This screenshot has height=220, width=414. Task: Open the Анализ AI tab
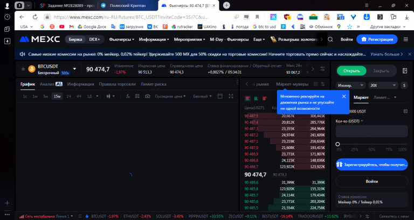coord(51,84)
